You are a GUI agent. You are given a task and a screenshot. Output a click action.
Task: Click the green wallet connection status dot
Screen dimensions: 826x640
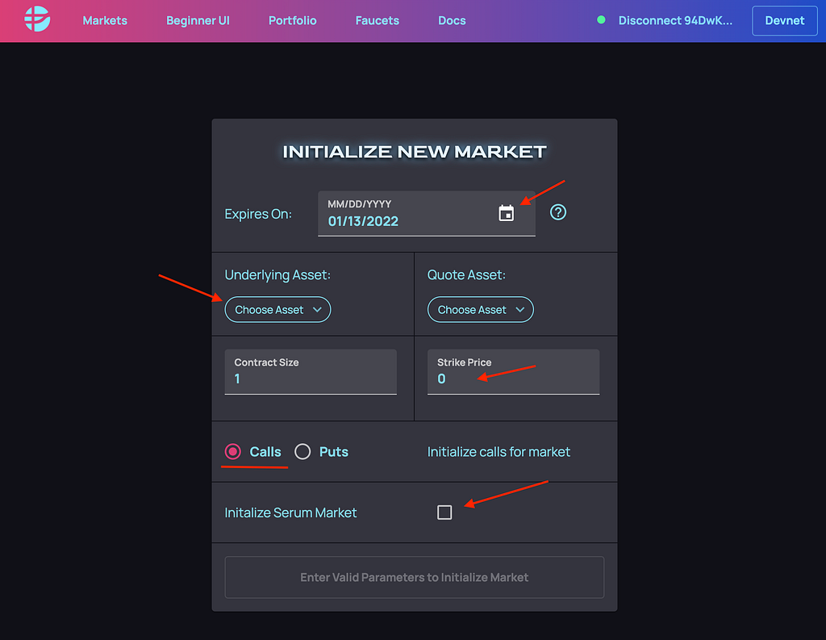(x=601, y=20)
